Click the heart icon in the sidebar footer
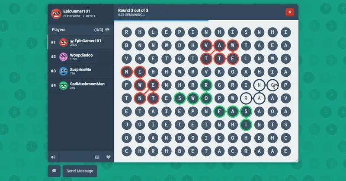 108,157
